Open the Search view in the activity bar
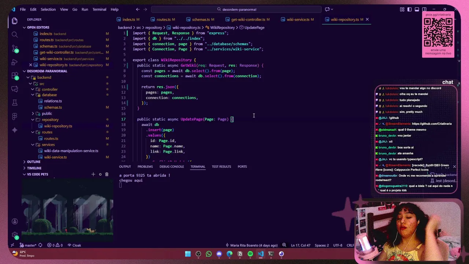Image resolution: width=469 pixels, height=264 pixels. pos(15,34)
